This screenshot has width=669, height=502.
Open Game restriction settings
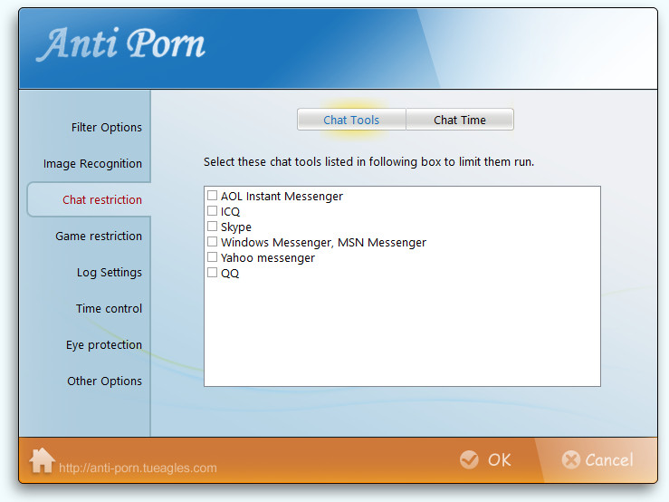(x=99, y=236)
